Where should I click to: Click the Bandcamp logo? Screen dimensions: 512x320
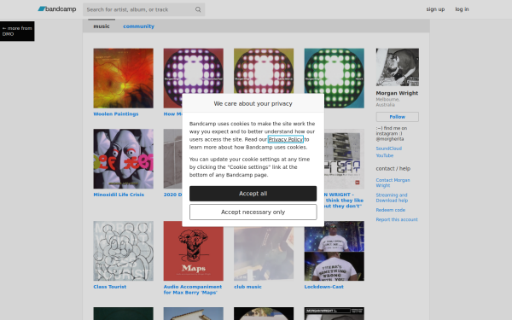click(57, 9)
